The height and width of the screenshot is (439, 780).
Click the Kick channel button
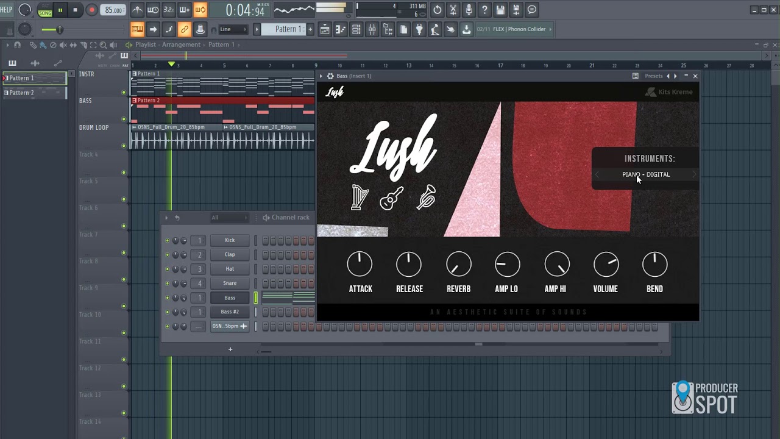click(x=230, y=240)
